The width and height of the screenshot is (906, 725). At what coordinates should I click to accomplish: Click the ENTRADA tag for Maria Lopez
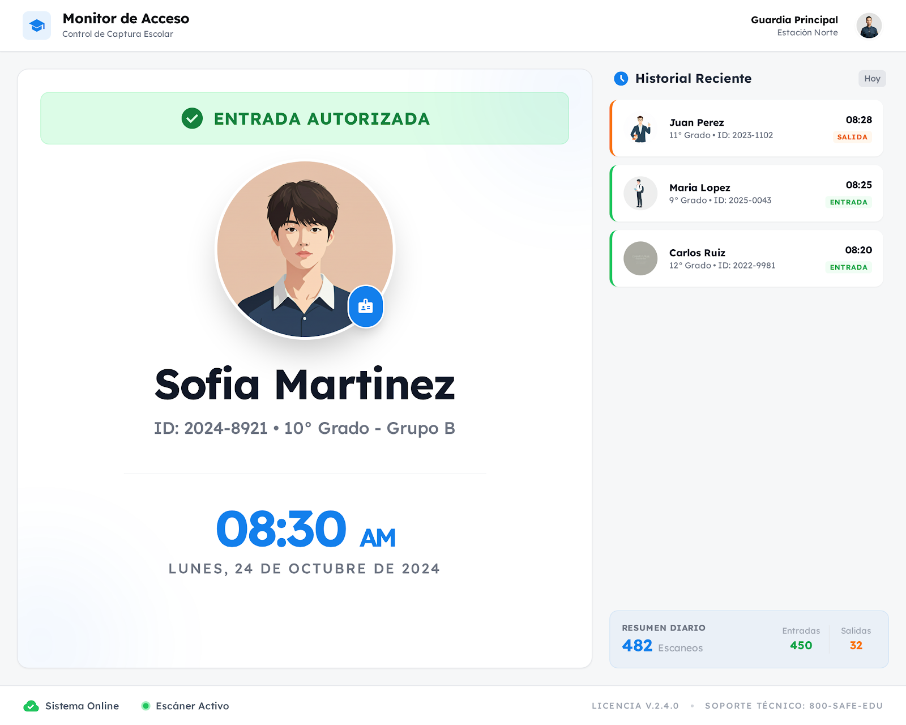(848, 202)
